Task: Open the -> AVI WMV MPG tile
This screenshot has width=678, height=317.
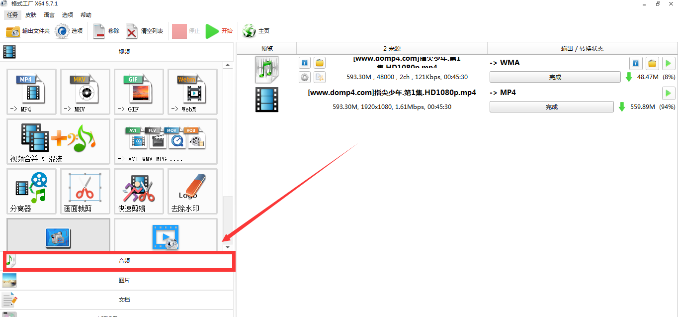Action: click(x=166, y=142)
